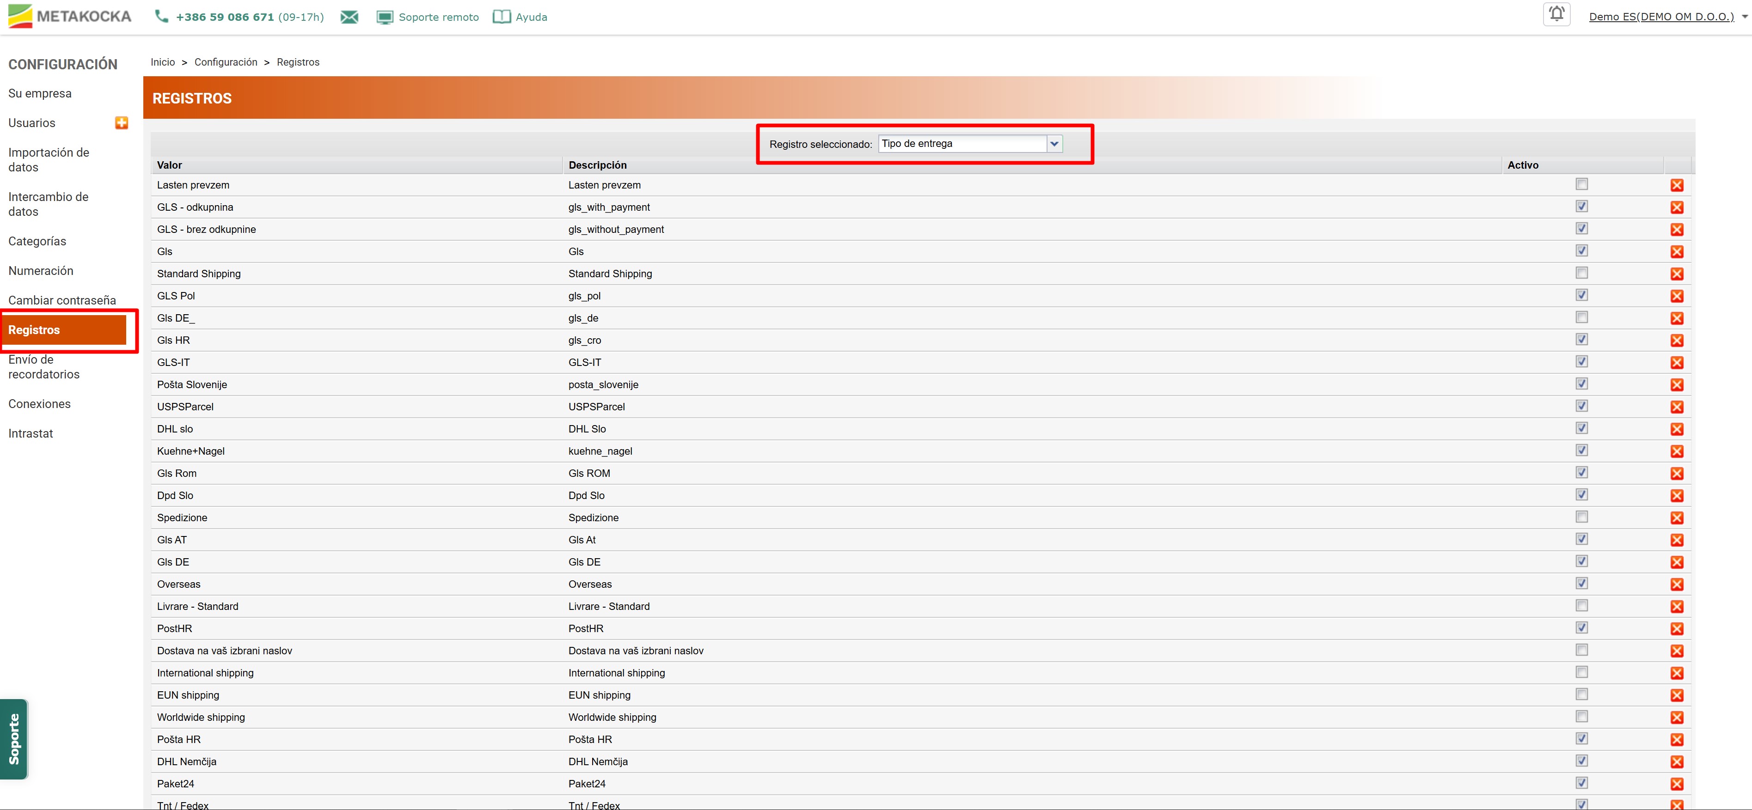Delete the Standard Shipping entry
Image resolution: width=1752 pixels, height=810 pixels.
1677,274
